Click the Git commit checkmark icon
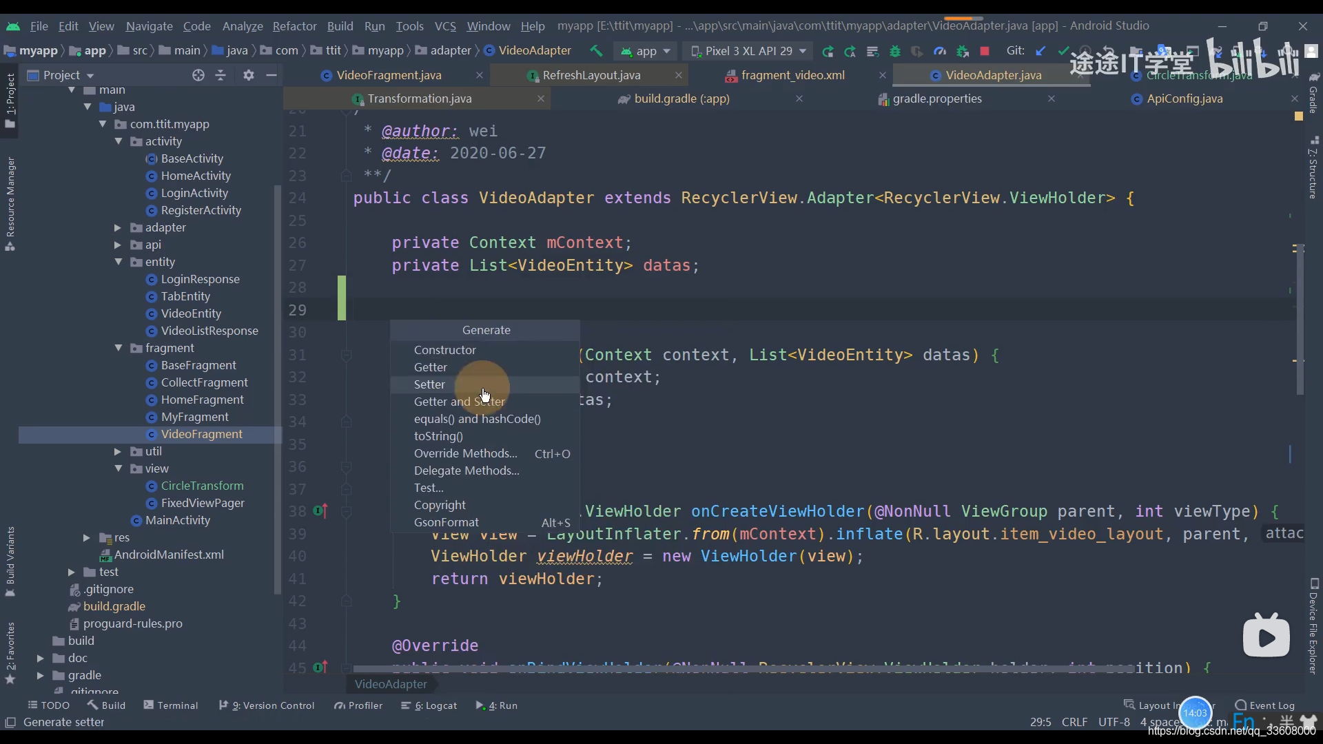Image resolution: width=1323 pixels, height=744 pixels. (1063, 51)
